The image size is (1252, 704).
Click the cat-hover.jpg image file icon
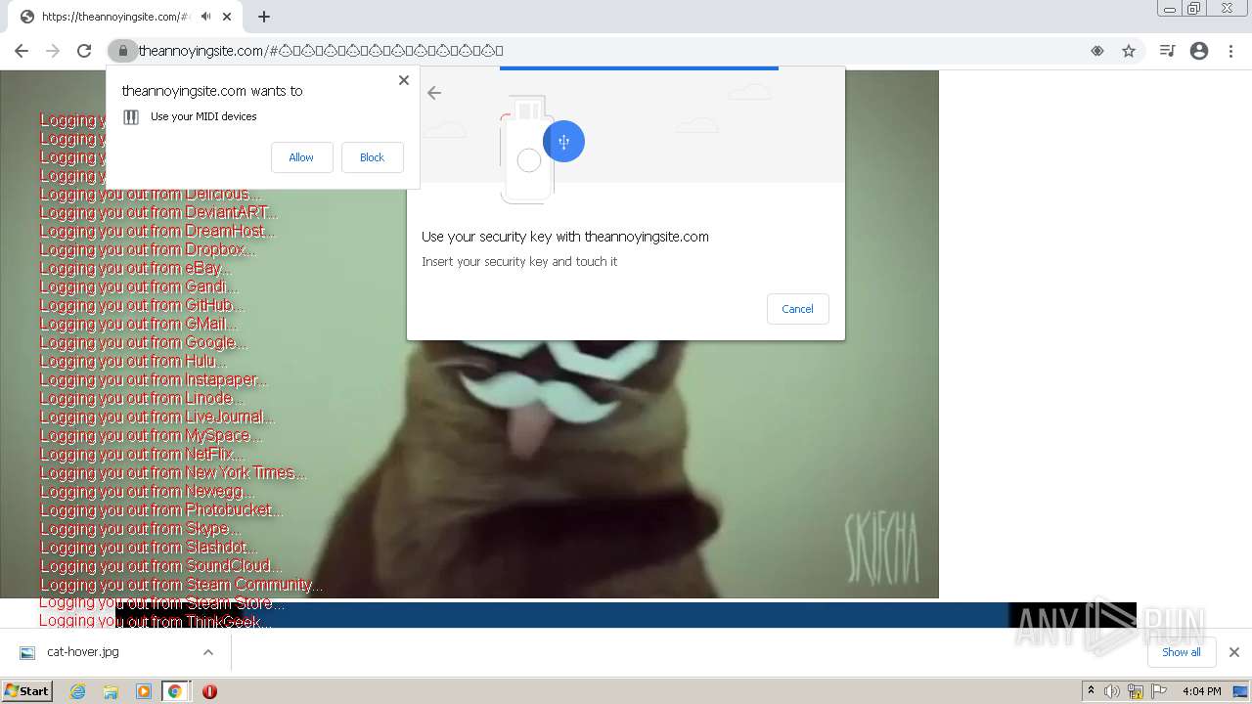pos(27,652)
